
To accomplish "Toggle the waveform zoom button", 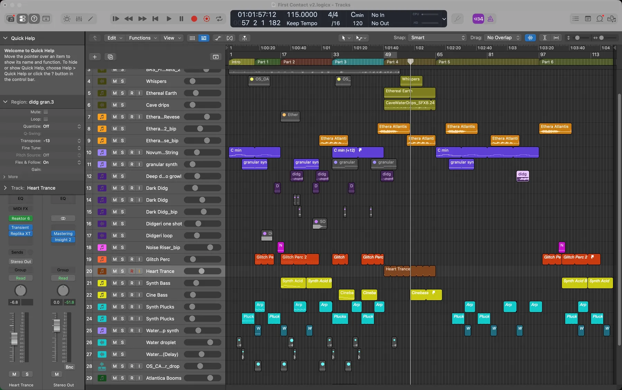I will (530, 38).
